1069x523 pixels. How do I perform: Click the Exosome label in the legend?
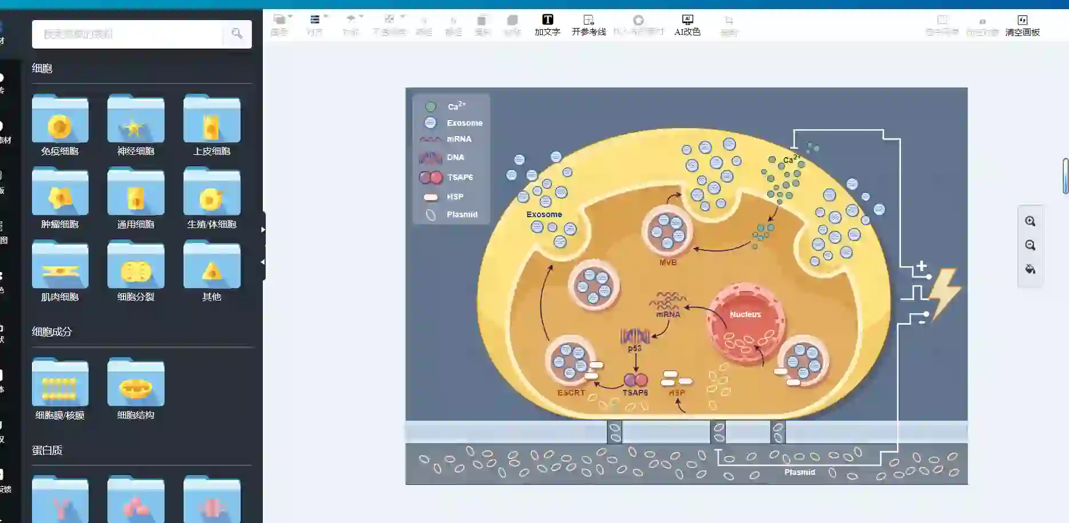click(x=465, y=123)
